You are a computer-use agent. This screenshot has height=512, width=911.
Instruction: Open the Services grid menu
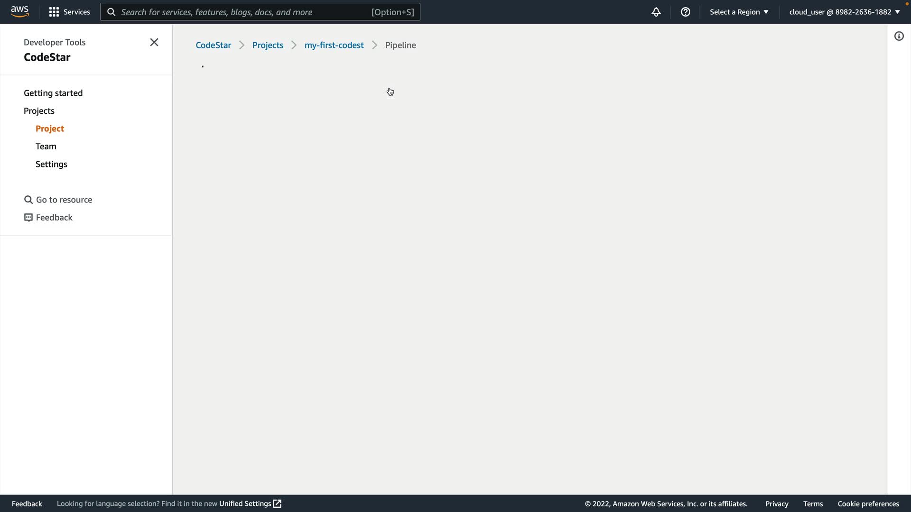click(x=69, y=12)
